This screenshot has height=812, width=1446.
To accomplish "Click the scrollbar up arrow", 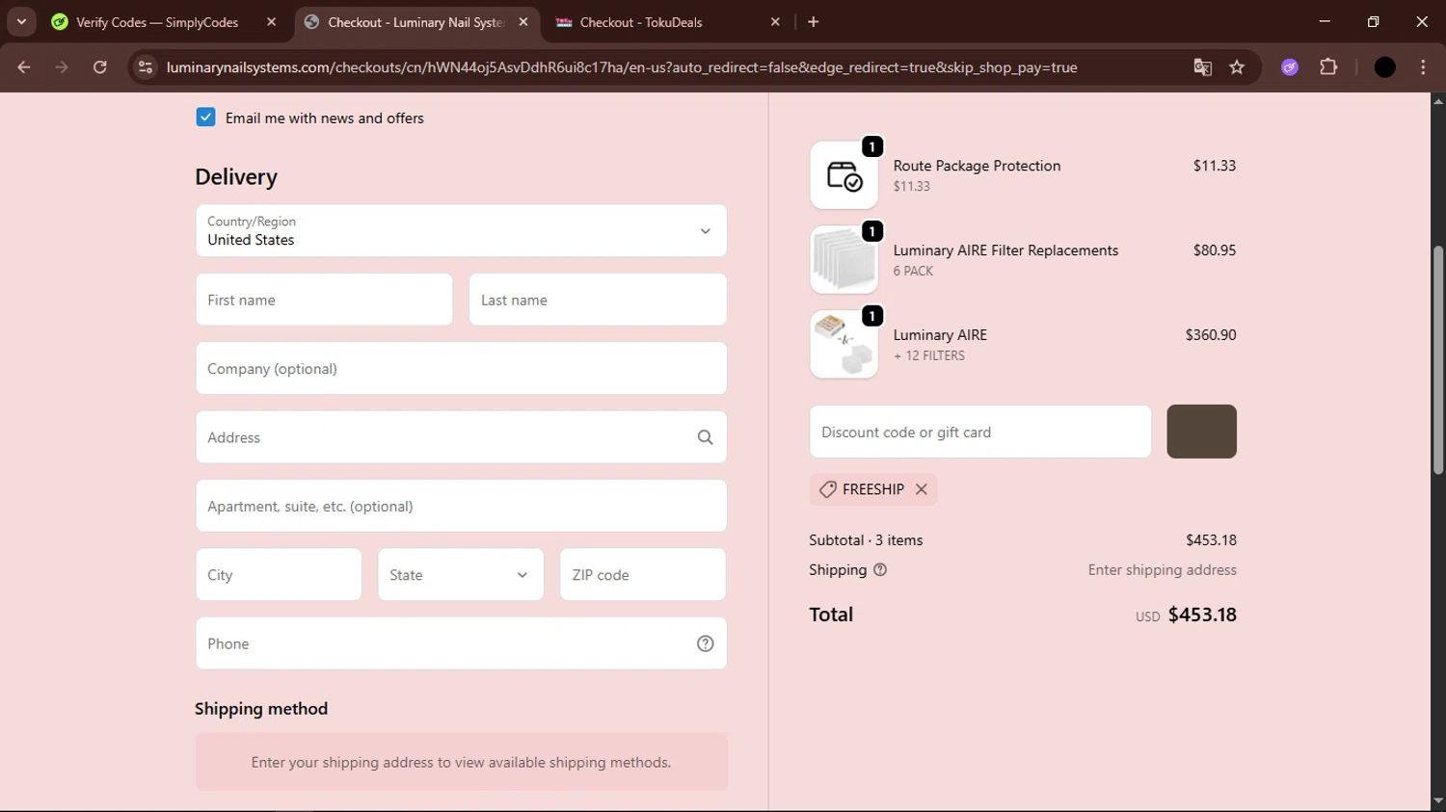I will click(1438, 100).
